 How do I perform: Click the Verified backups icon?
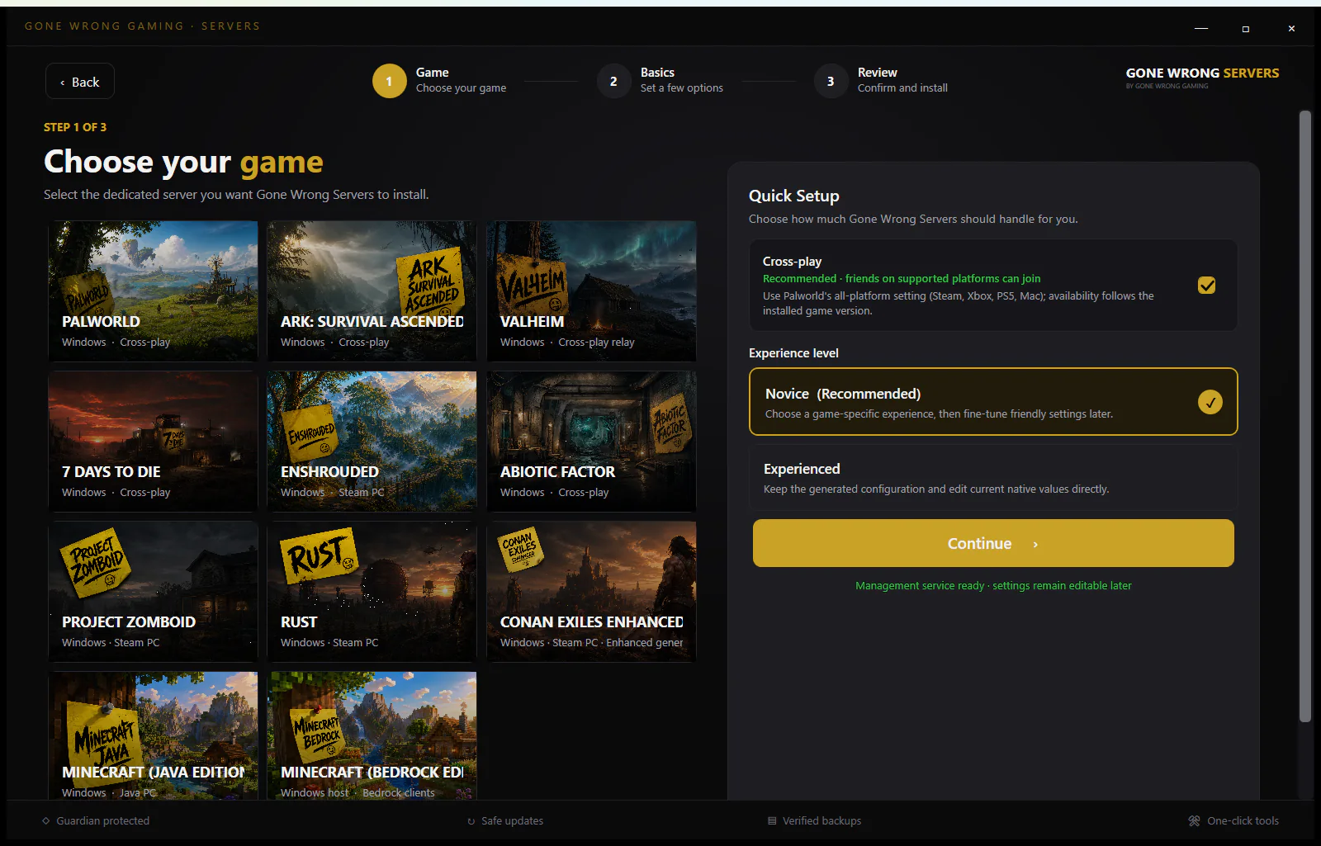tap(772, 821)
